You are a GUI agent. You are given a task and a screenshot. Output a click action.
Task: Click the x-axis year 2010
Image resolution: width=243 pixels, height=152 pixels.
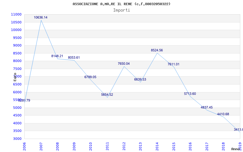pos(91,147)
